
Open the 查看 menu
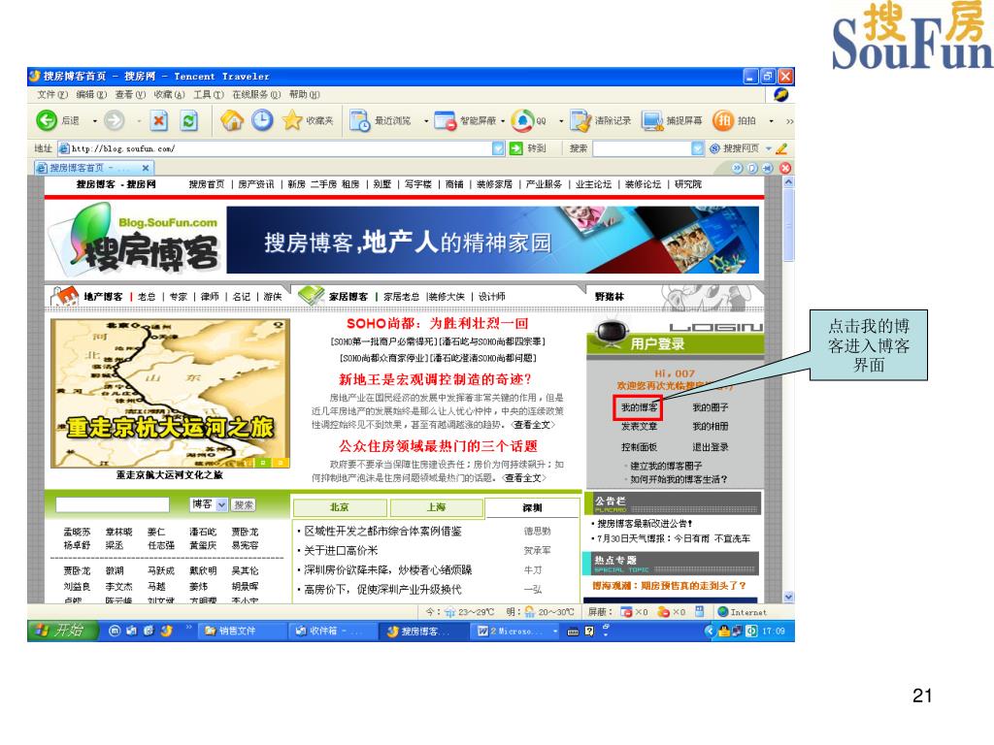click(131, 94)
